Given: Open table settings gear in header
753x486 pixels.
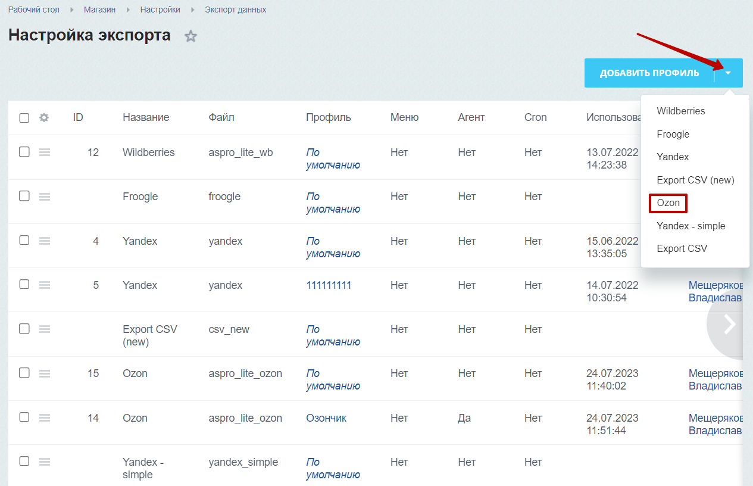Looking at the screenshot, I should (x=43, y=117).
